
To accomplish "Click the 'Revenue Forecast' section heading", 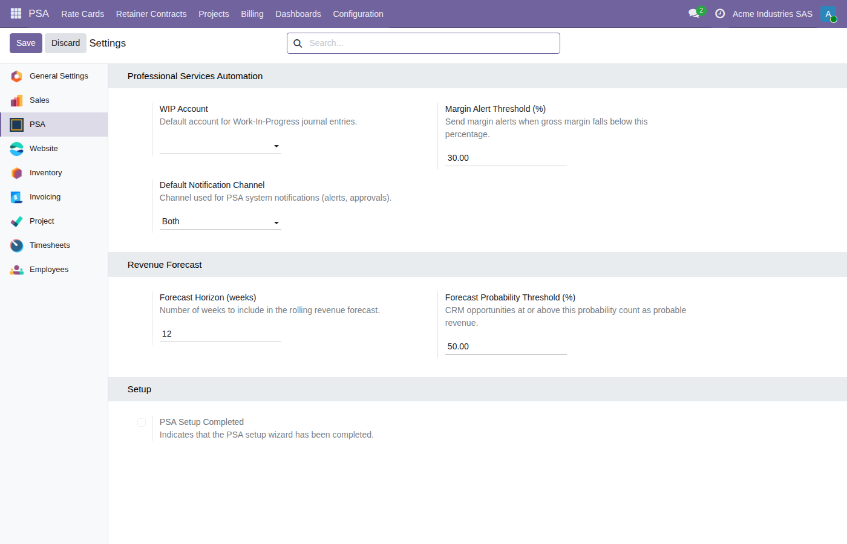I will coord(165,265).
